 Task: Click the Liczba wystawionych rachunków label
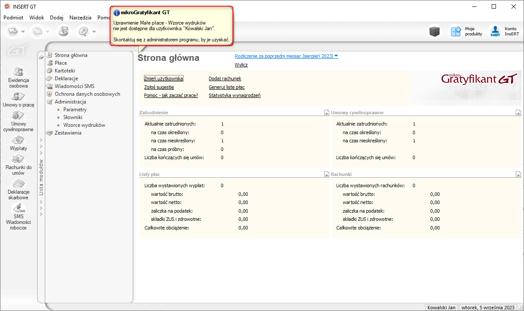pyautogui.click(x=370, y=185)
